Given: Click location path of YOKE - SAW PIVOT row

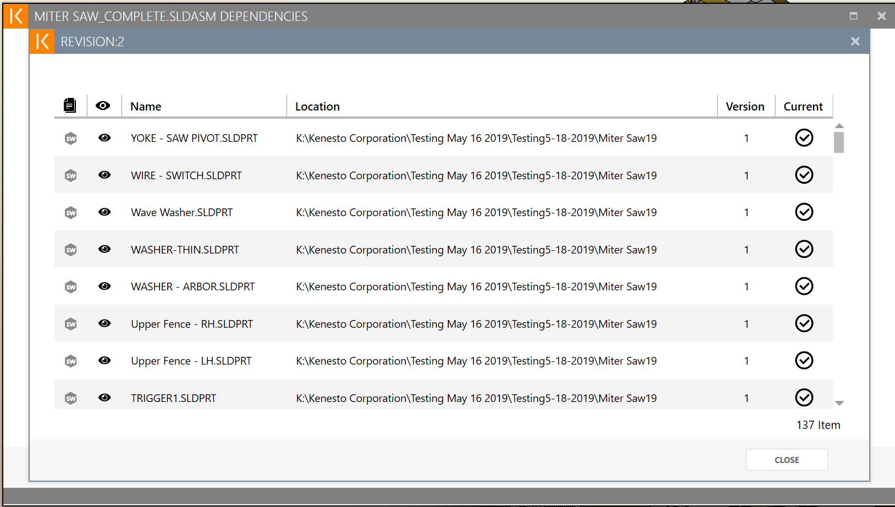Looking at the screenshot, I should (x=476, y=138).
